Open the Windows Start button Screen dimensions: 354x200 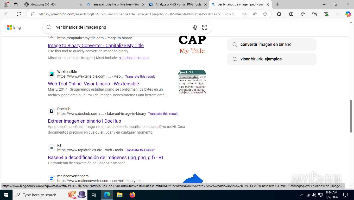coord(6,195)
